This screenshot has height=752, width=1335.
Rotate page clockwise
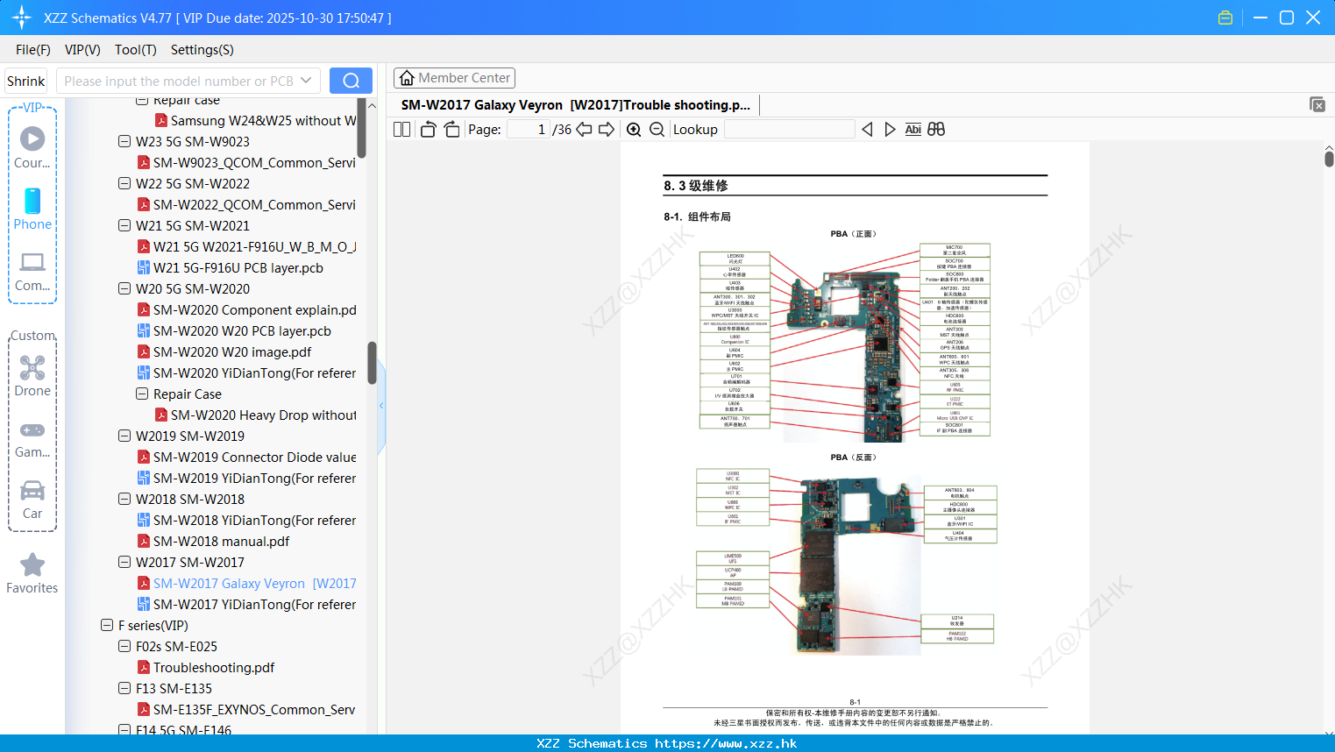point(451,130)
